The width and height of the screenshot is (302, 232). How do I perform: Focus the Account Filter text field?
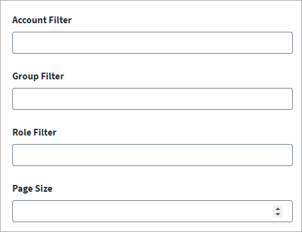click(152, 43)
